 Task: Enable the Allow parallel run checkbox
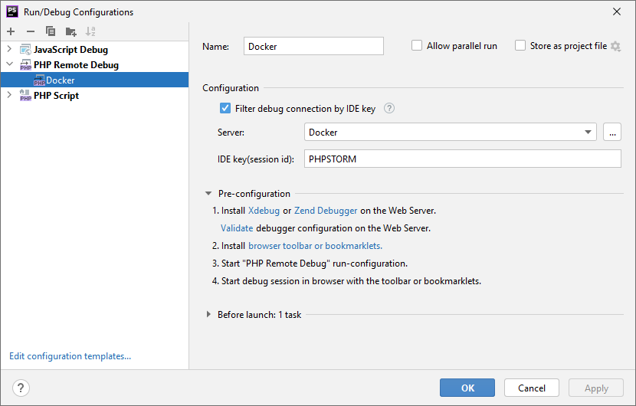point(417,46)
